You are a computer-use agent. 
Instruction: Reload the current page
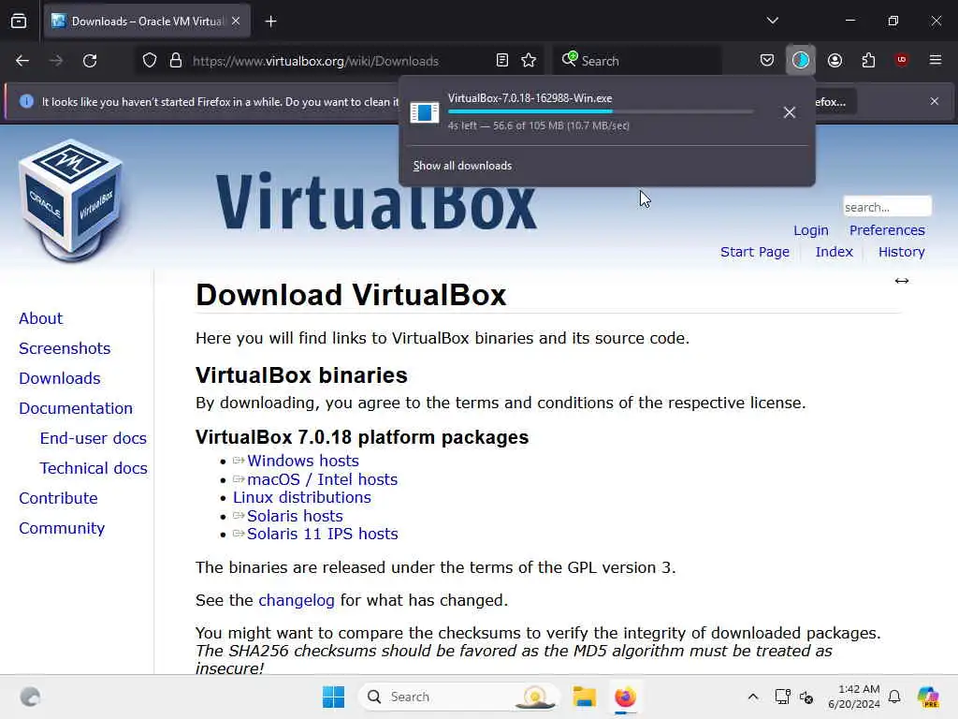(x=90, y=61)
